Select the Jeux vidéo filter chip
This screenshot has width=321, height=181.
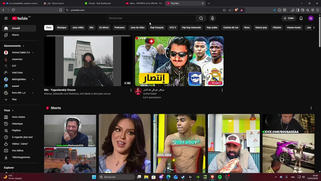(78, 27)
